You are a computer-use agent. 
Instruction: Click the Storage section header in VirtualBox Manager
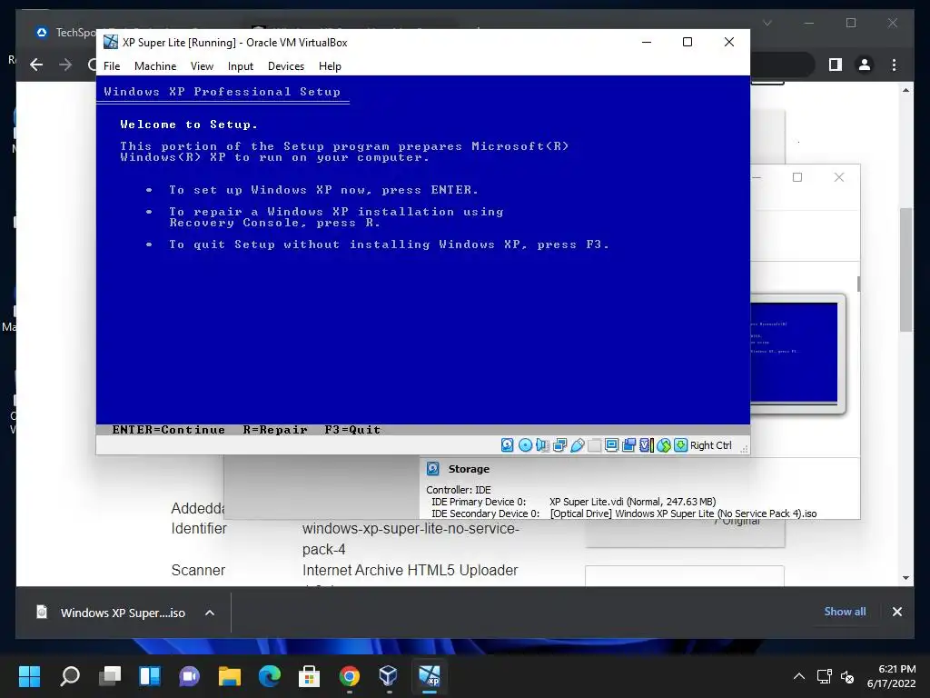click(469, 469)
